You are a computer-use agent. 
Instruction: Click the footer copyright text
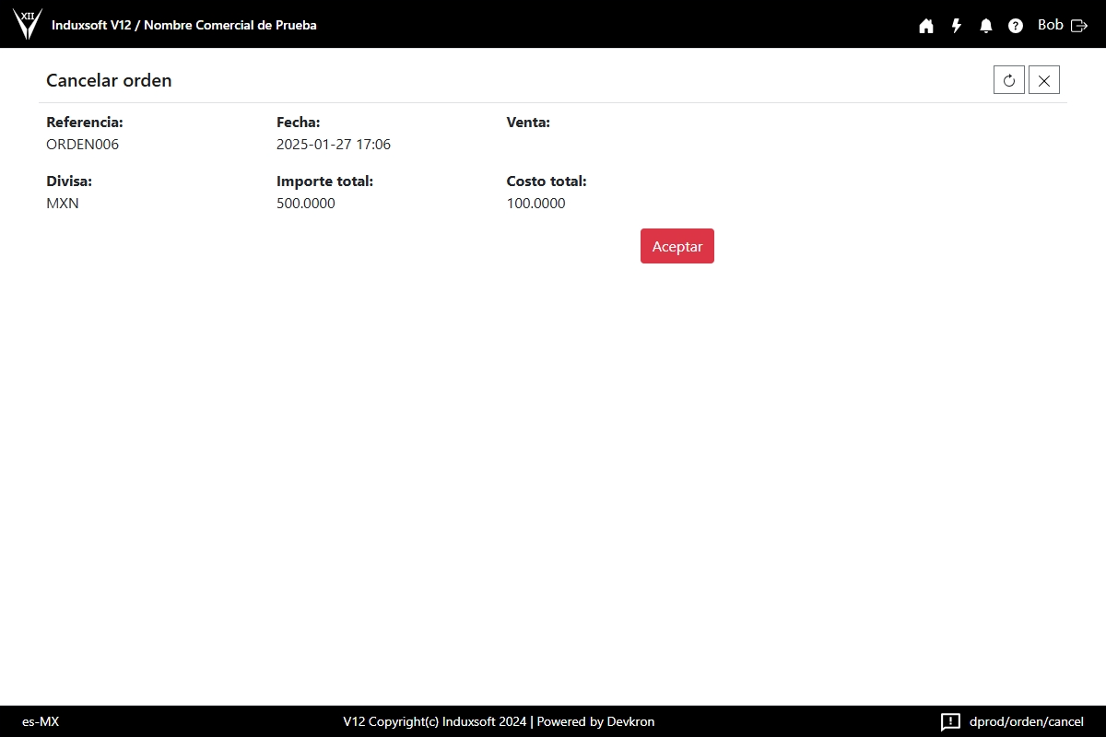[x=499, y=721]
